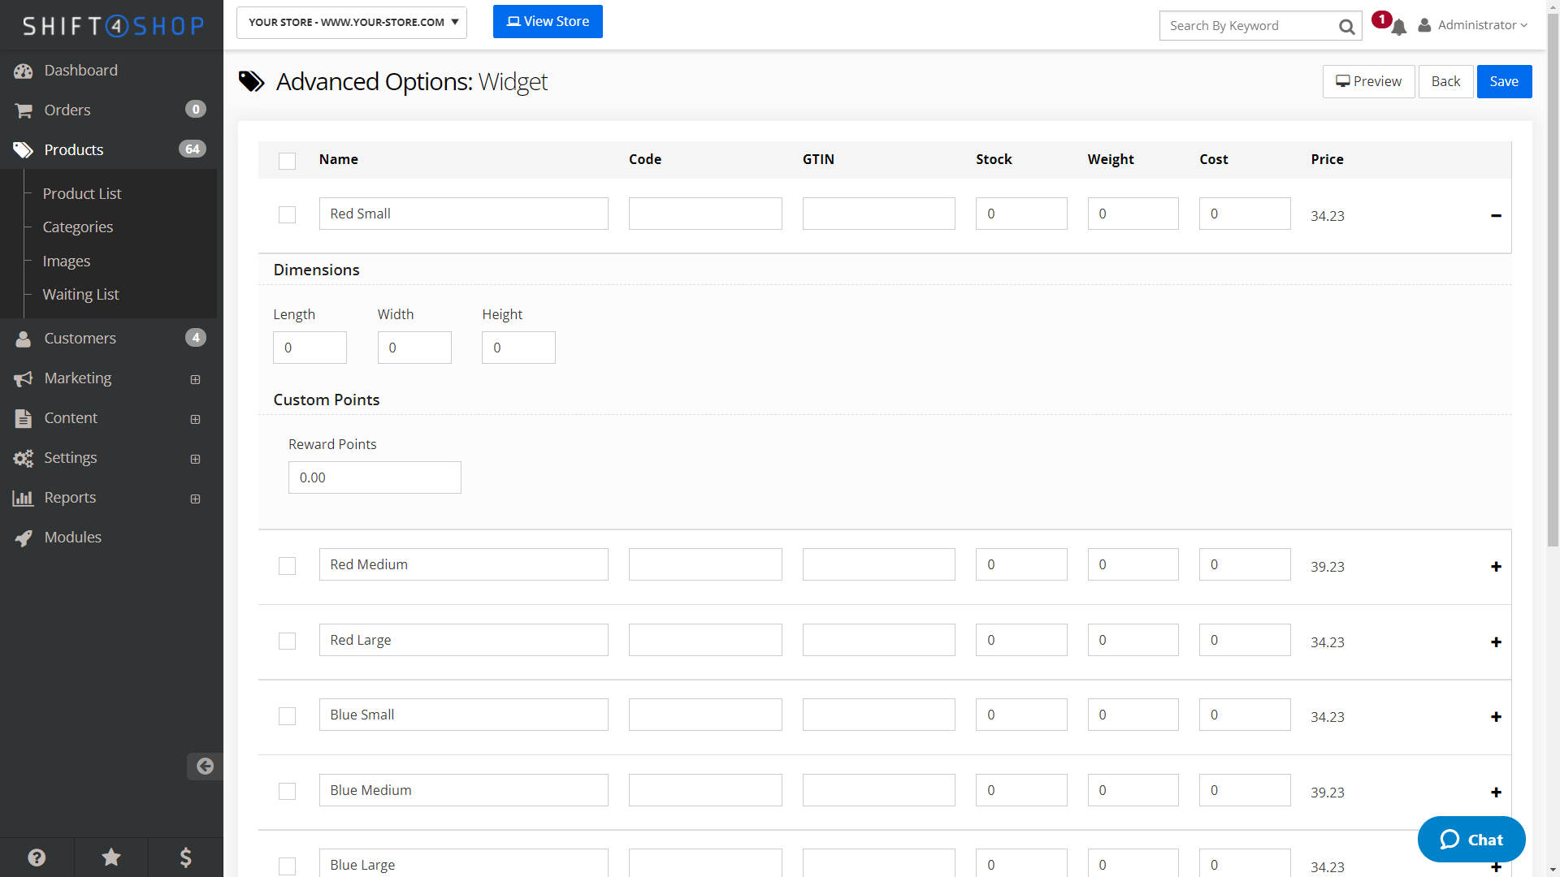Toggle checkbox for Blue Small variant
The height and width of the screenshot is (877, 1560).
pyautogui.click(x=287, y=715)
